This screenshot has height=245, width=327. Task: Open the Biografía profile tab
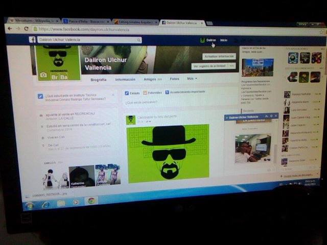[x=99, y=80]
